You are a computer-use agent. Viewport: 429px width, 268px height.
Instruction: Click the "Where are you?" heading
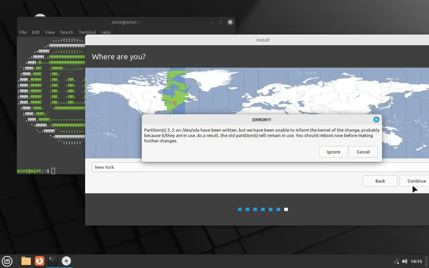pyautogui.click(x=119, y=57)
